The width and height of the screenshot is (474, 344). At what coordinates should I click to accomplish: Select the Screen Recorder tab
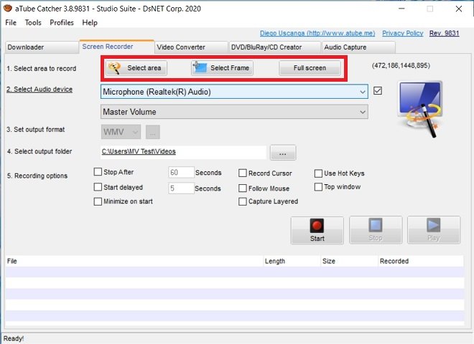click(117, 47)
